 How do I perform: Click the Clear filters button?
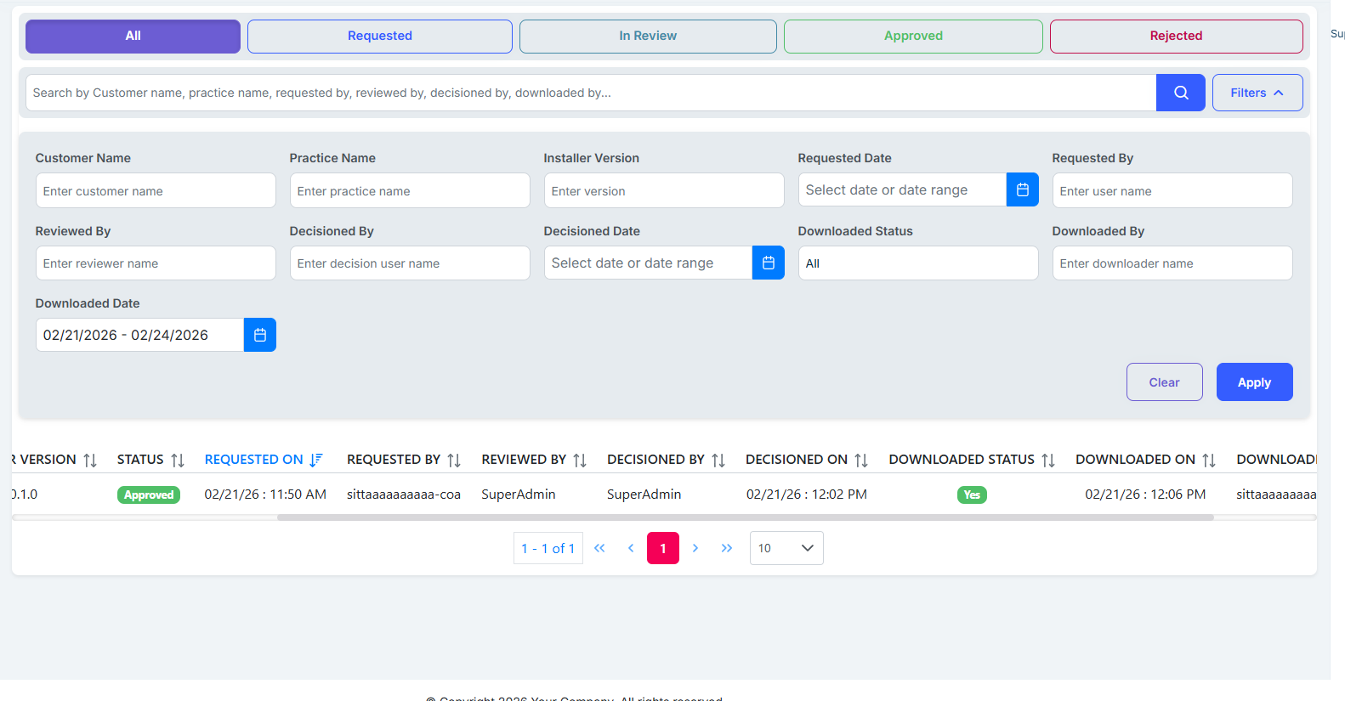click(1163, 382)
